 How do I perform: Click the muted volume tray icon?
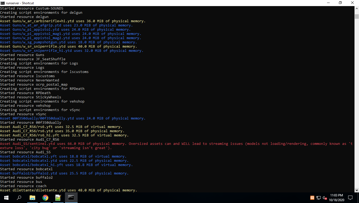pos(325,198)
